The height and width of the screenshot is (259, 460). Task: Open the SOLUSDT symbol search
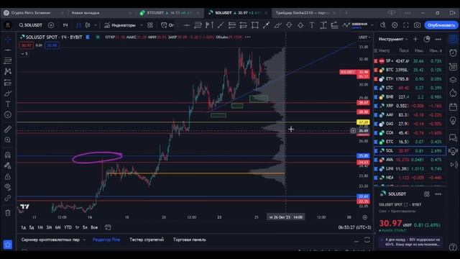[31, 25]
